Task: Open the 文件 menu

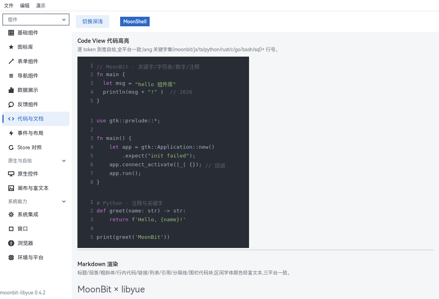Action: pos(9,6)
